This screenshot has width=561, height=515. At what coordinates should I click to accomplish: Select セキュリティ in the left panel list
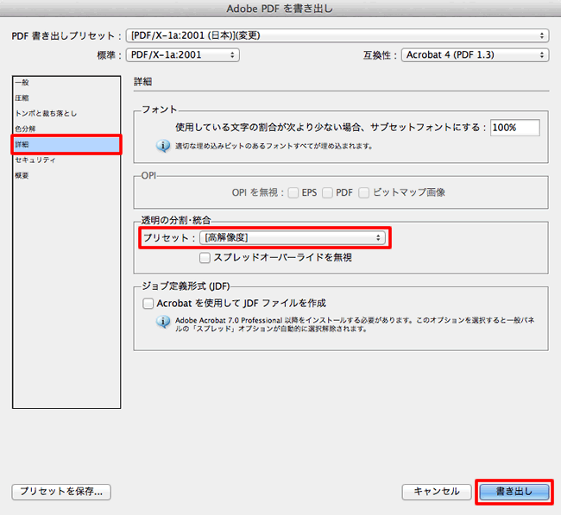(66, 160)
